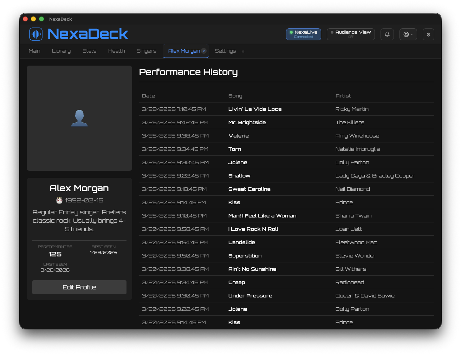
Task: Click the Artist column header
Action: [343, 96]
